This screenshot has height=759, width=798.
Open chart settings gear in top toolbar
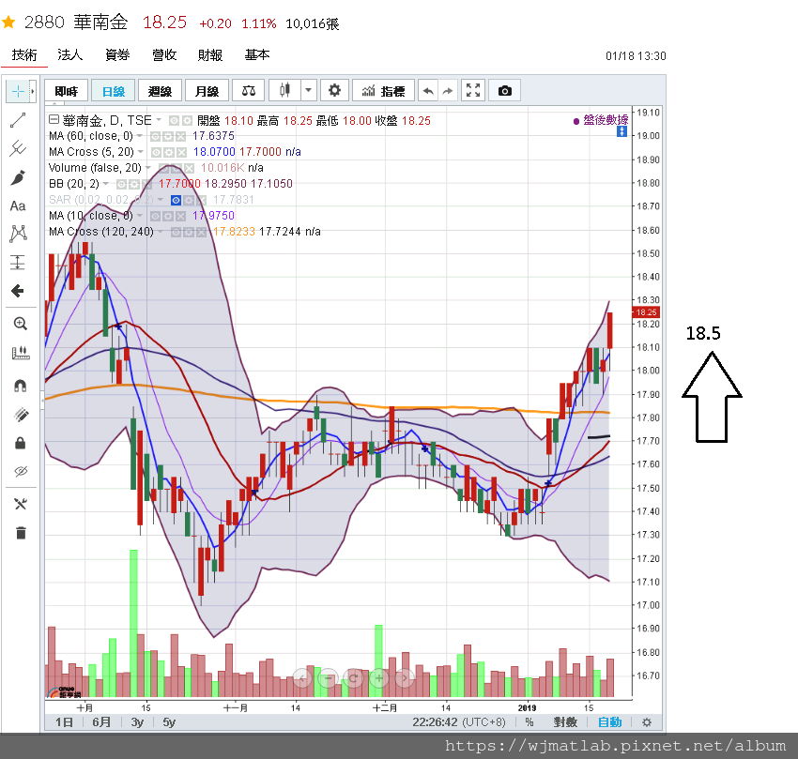tap(334, 91)
